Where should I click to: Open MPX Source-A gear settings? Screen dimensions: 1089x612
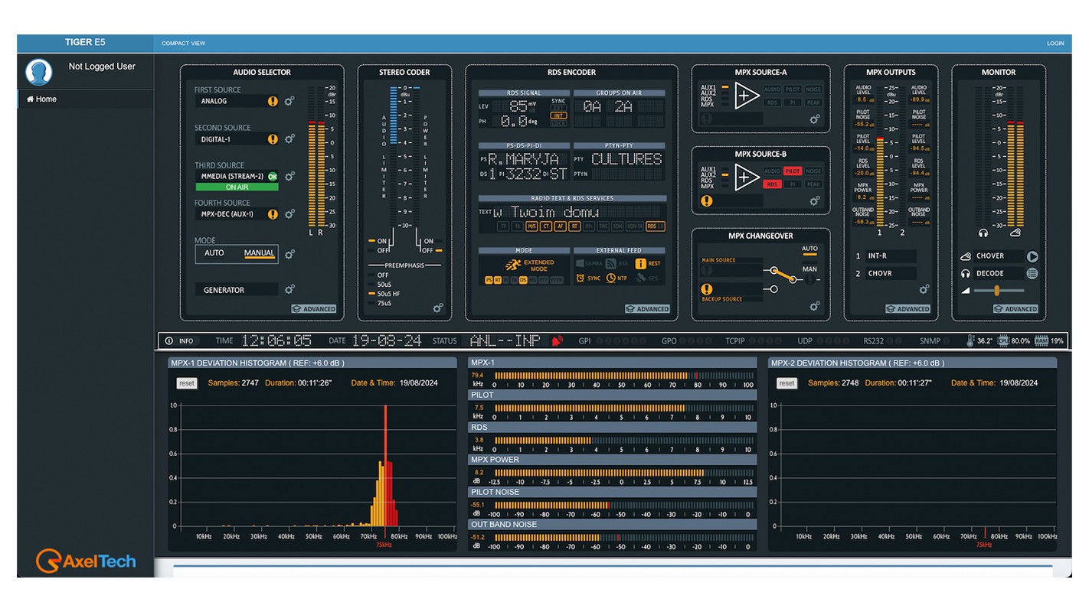pyautogui.click(x=815, y=119)
